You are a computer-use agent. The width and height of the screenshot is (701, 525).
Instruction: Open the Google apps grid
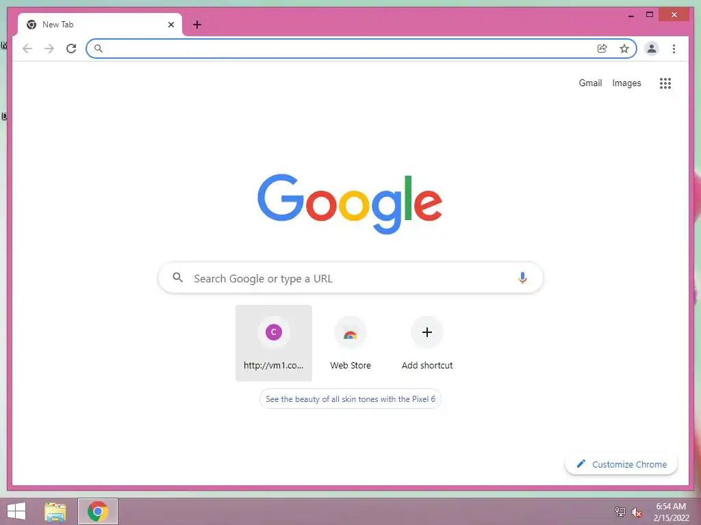[x=665, y=83]
